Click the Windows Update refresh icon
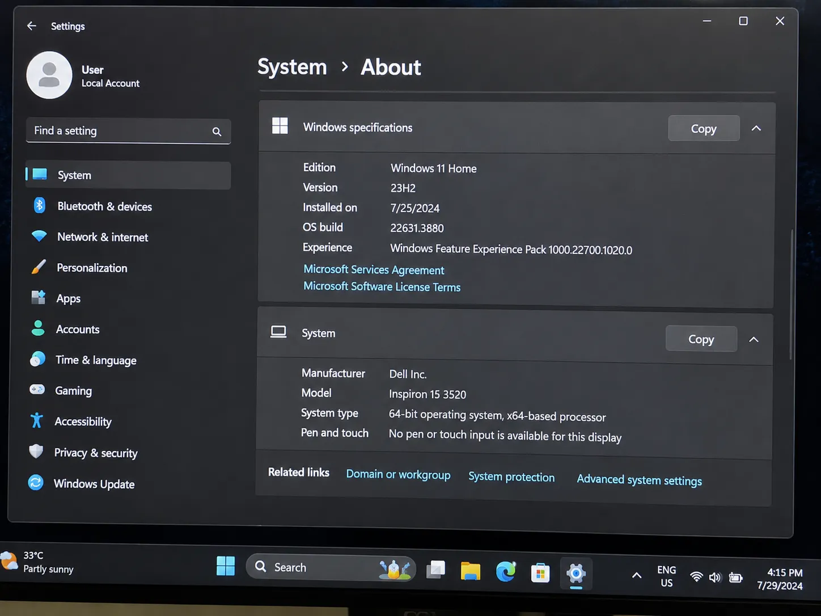The image size is (821, 616). click(36, 482)
